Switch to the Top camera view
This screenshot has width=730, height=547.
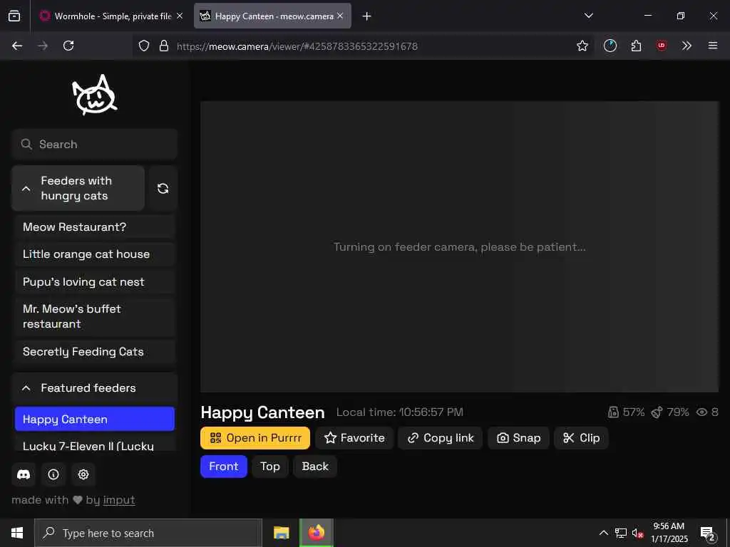tap(270, 467)
